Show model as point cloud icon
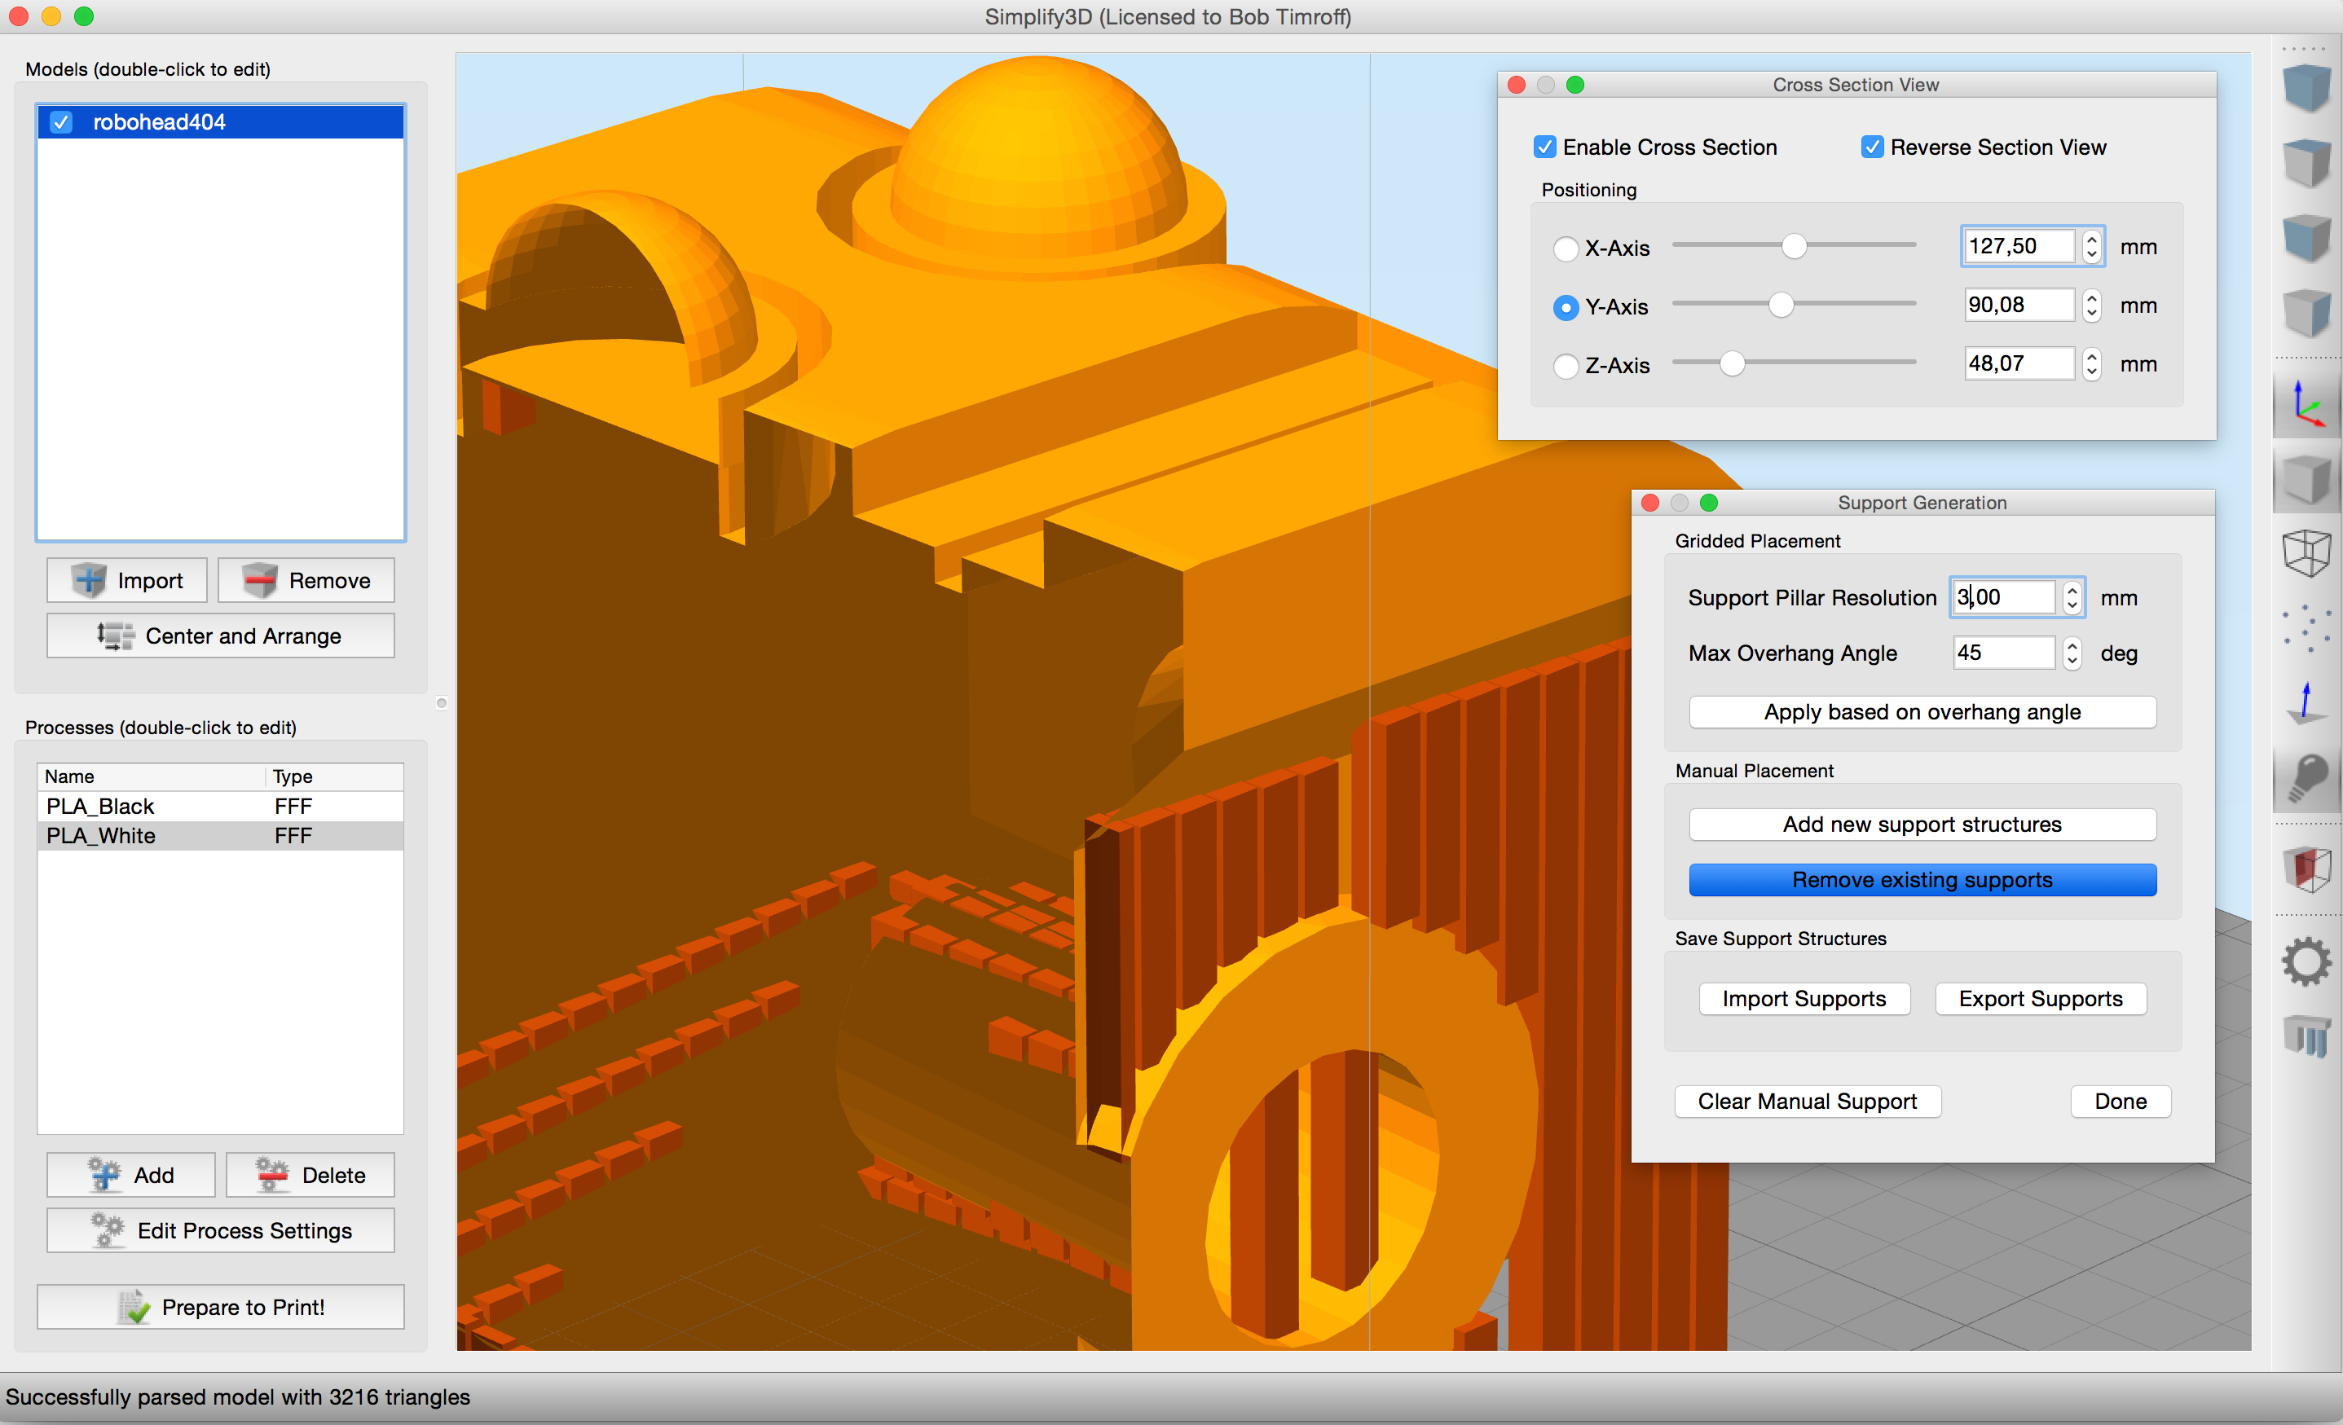 tap(2307, 627)
